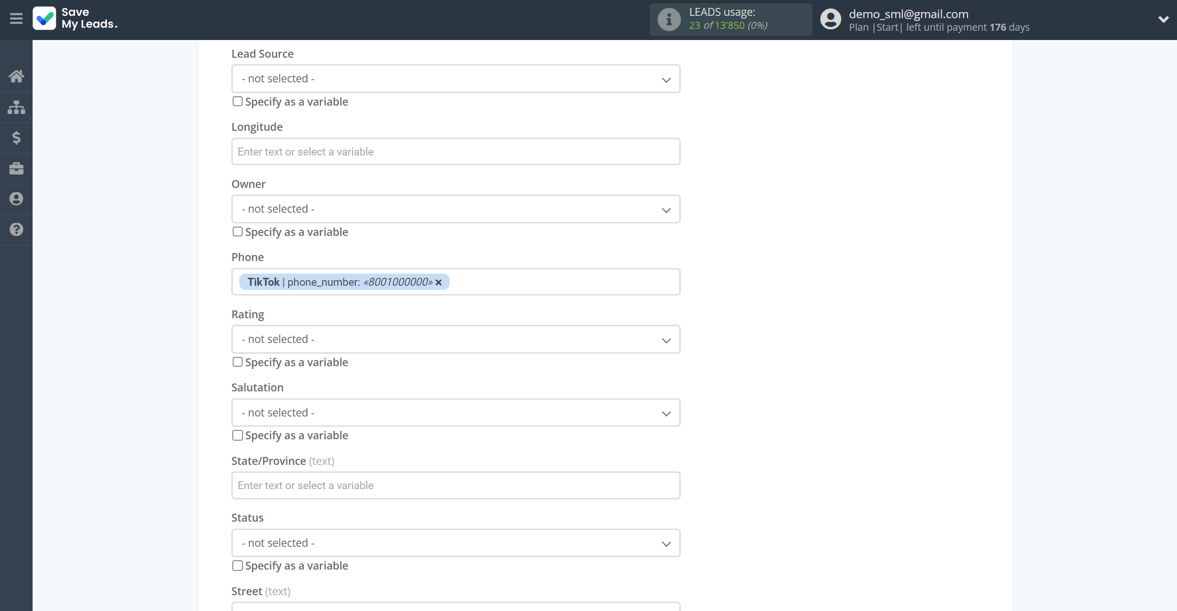Screen dimensions: 1177x611
Task: Enable Specify as a variable for Salutation
Action: [237, 434]
